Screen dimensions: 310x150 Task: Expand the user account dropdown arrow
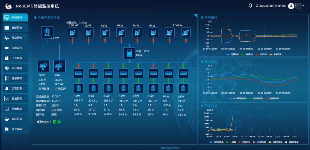[x=304, y=6]
